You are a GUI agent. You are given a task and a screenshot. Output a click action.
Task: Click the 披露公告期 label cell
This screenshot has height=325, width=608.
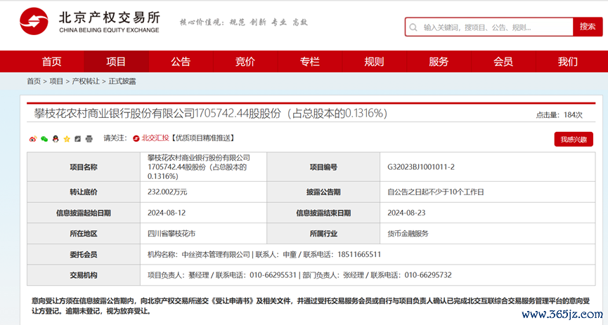pos(323,192)
